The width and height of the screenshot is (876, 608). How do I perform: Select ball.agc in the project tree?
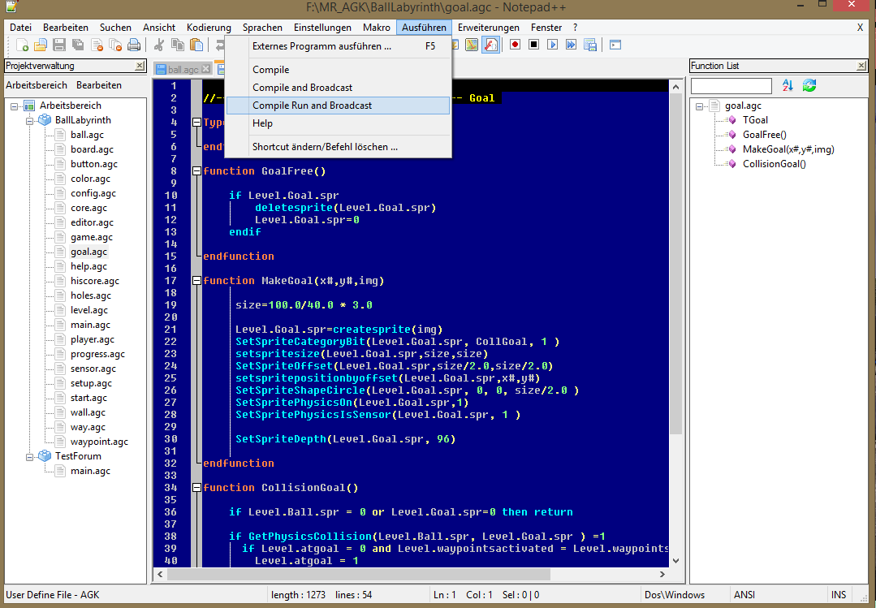(87, 135)
